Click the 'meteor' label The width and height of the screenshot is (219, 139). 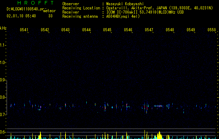tap(49, 11)
